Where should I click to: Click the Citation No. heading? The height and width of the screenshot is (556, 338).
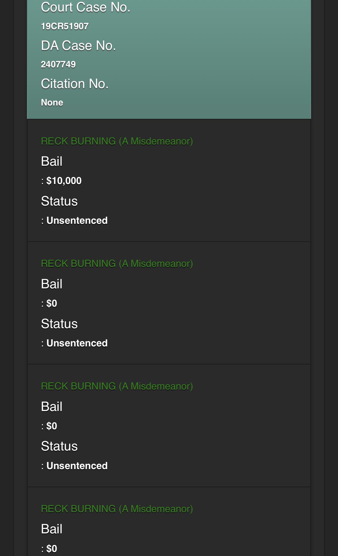(x=75, y=84)
